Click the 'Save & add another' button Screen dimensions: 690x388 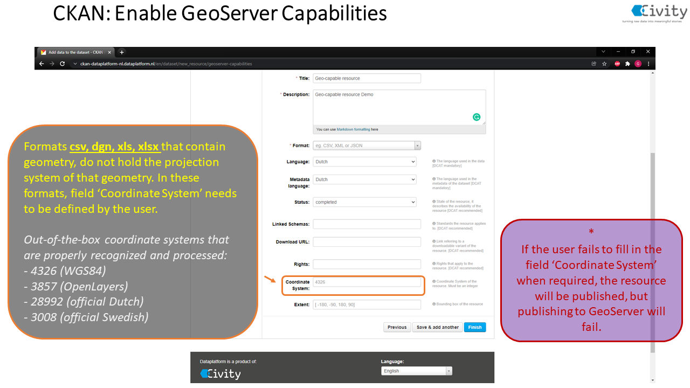pos(438,327)
